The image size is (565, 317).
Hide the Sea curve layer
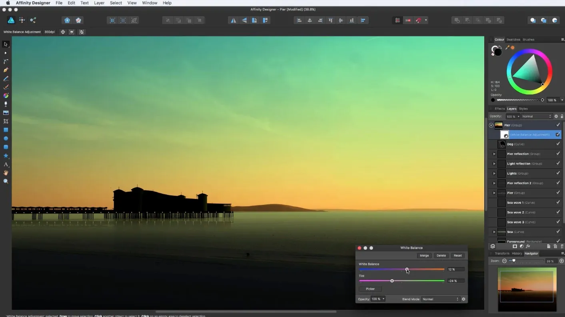(x=558, y=232)
